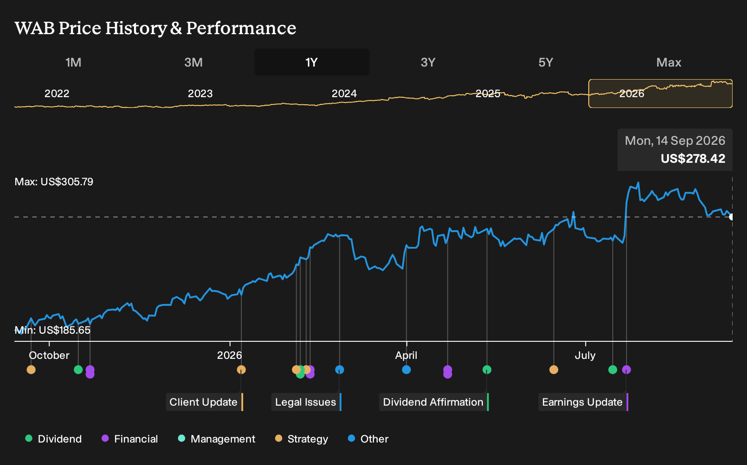Viewport: 747px width, 465px height.
Task: Open the Dividend Affirmation event label
Action: click(x=434, y=402)
